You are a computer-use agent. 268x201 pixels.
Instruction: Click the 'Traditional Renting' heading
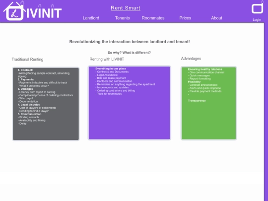[27, 60]
